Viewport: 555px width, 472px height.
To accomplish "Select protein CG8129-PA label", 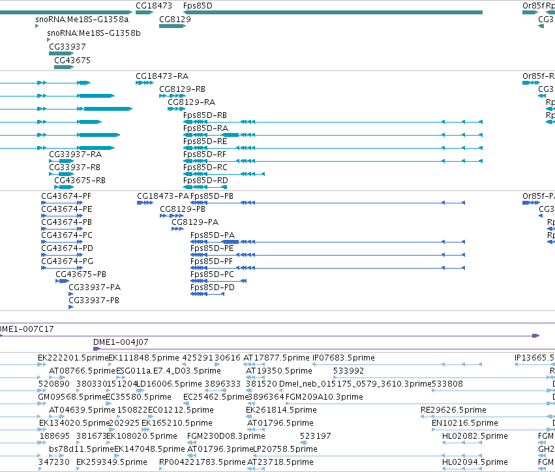I will 195,222.
